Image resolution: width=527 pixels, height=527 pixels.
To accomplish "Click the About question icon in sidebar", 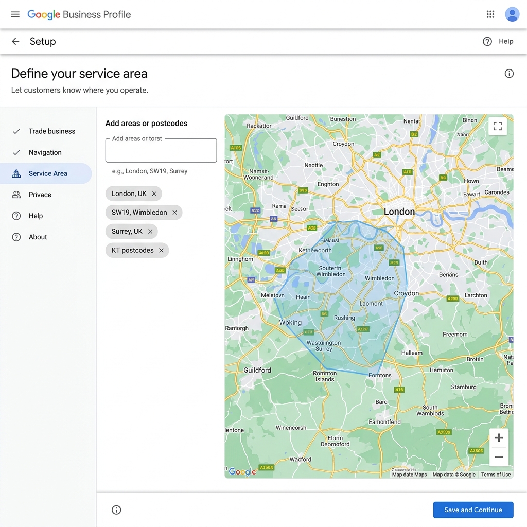I will 16,237.
